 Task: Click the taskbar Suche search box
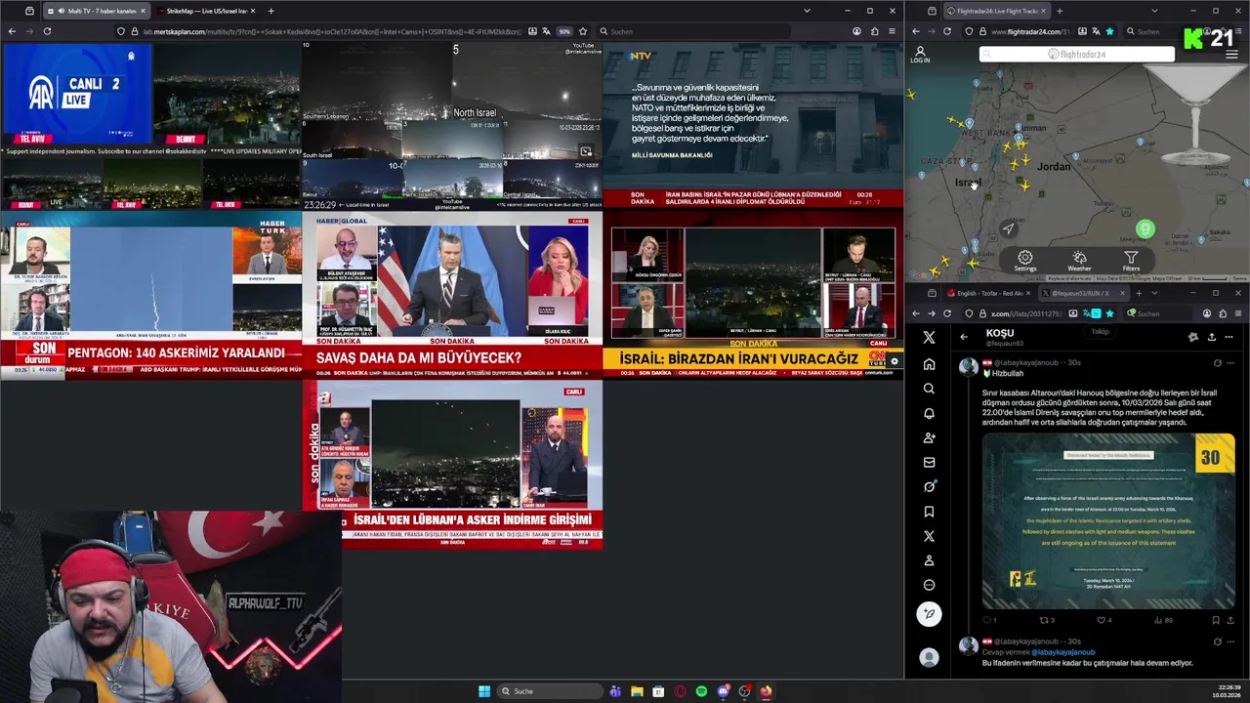[551, 691]
